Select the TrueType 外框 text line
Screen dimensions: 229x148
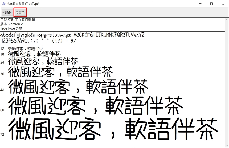(11, 28)
